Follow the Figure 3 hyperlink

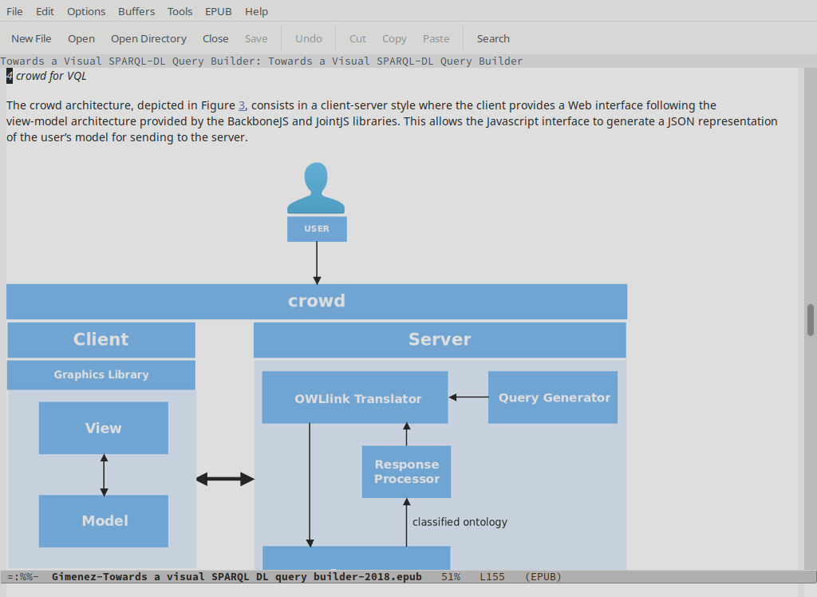tap(241, 105)
